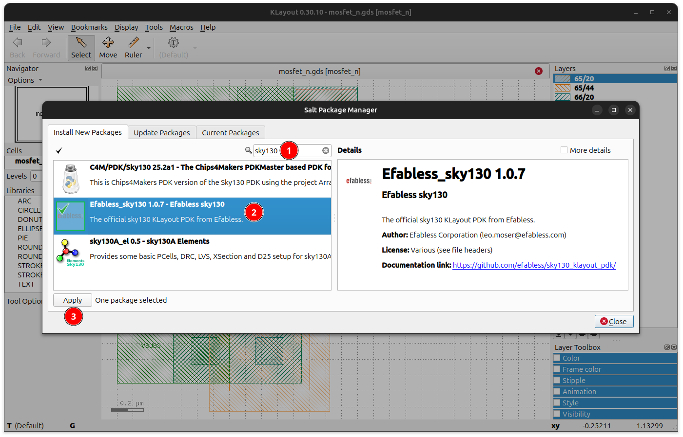Close the Navigator panel
Screen dimensions: 683x437
tap(95, 69)
